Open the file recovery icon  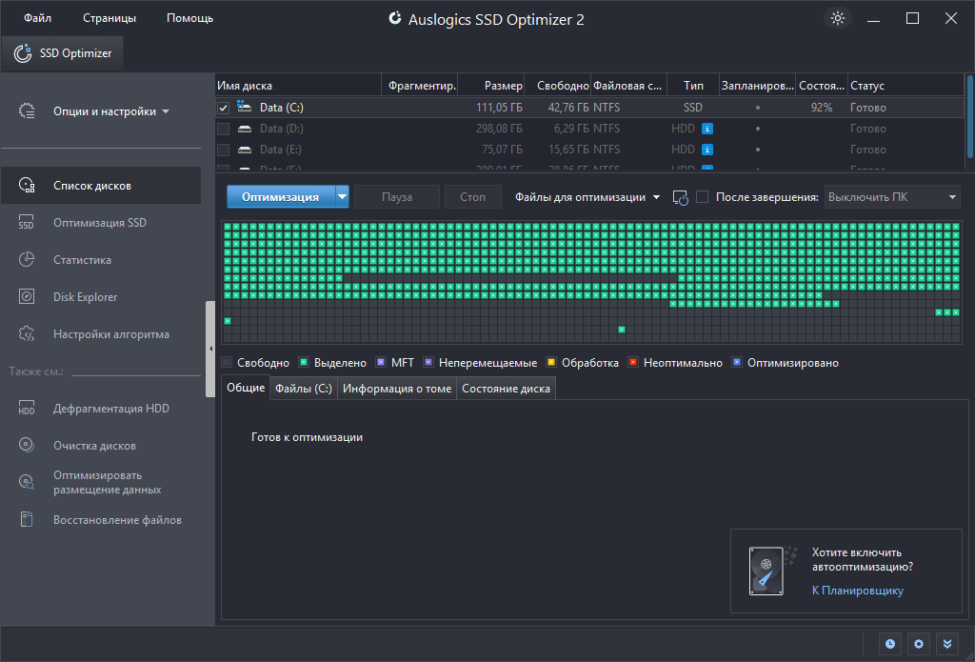27,520
